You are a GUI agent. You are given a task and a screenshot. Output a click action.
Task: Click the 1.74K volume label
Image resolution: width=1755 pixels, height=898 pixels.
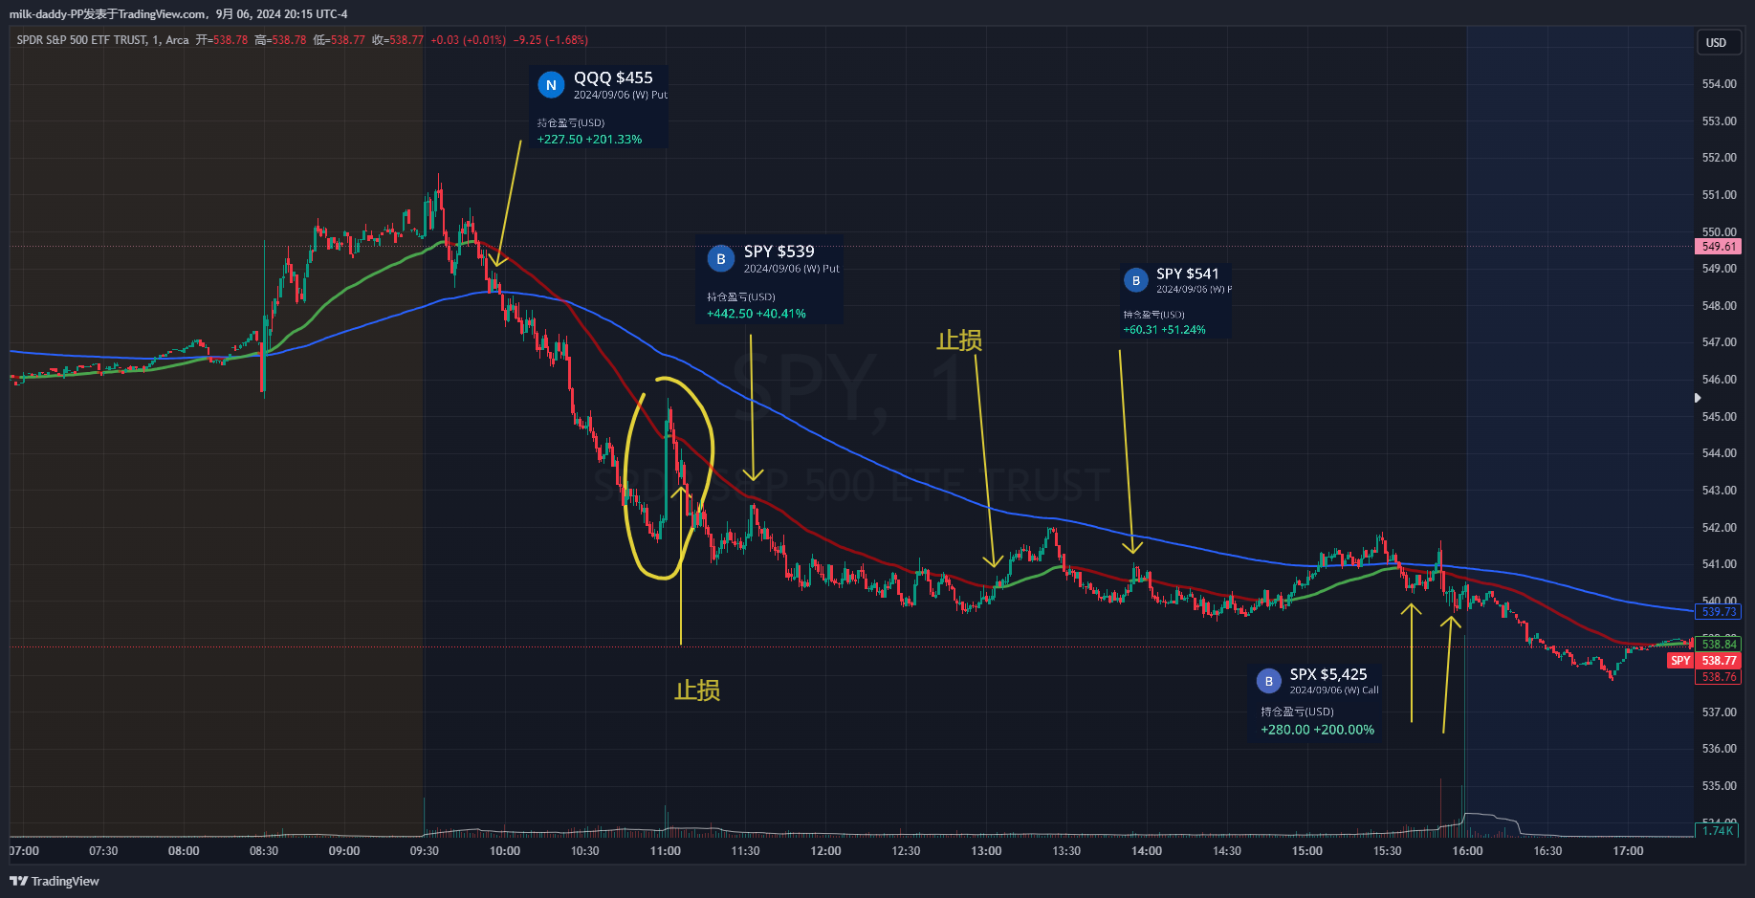tap(1718, 831)
